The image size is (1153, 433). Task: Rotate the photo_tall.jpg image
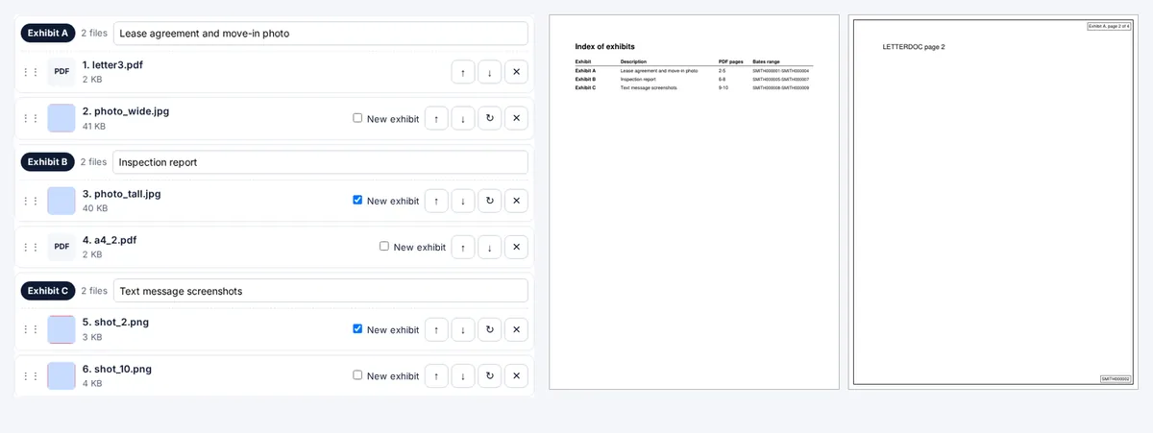click(x=490, y=201)
